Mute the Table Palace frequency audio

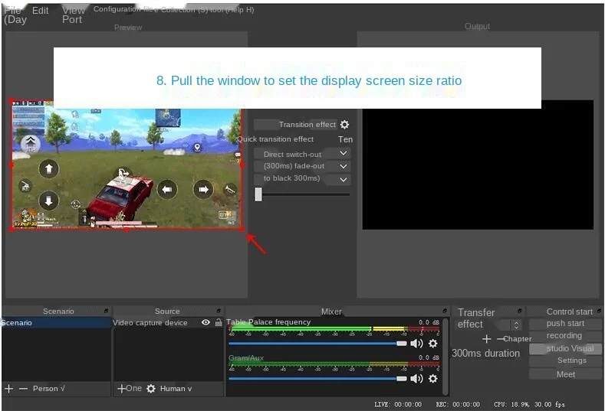416,343
